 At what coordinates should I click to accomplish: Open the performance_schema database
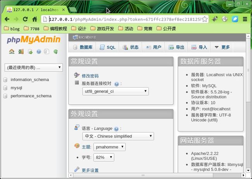(x=31, y=96)
